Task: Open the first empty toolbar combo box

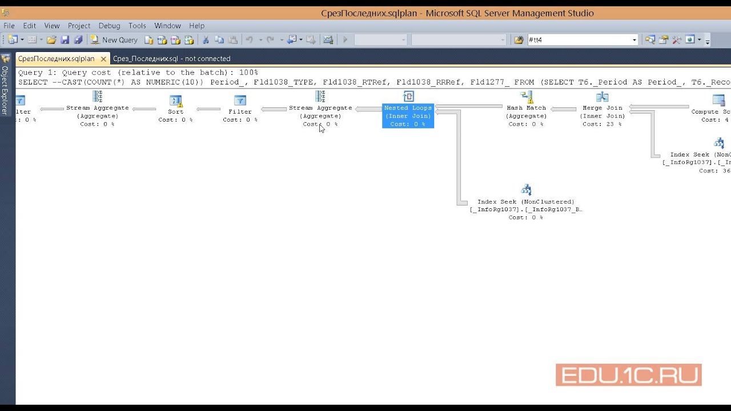Action: pyautogui.click(x=380, y=40)
